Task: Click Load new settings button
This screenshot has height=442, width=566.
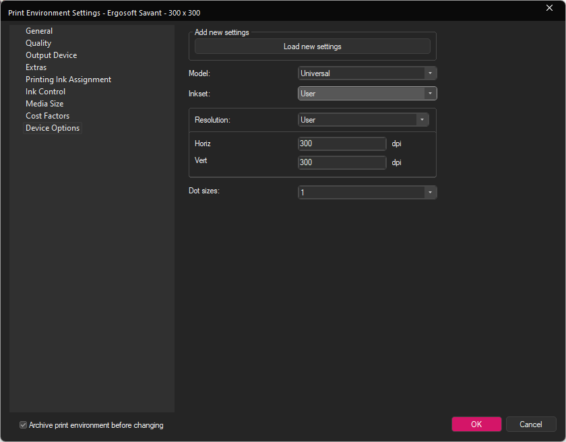Action: (x=312, y=46)
